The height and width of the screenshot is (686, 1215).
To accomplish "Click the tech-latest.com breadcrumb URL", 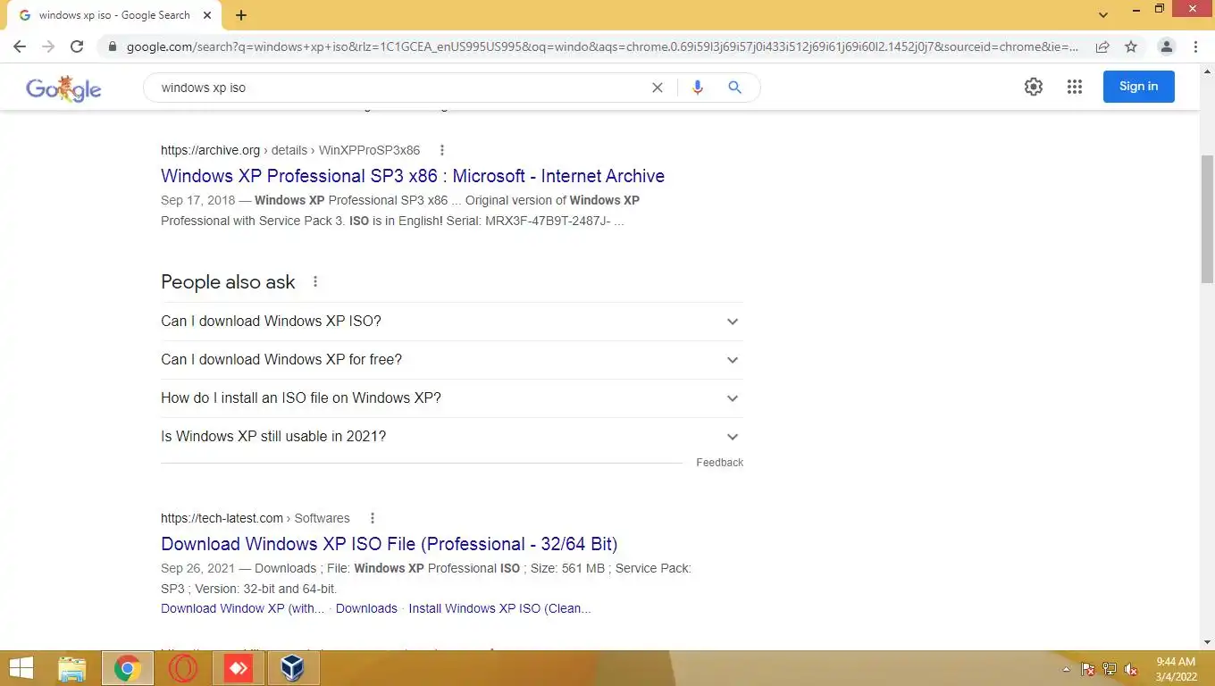I will 256,518.
